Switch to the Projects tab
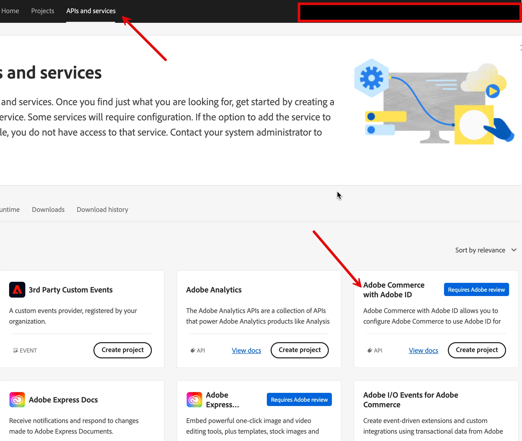This screenshot has width=522, height=441. click(x=43, y=11)
